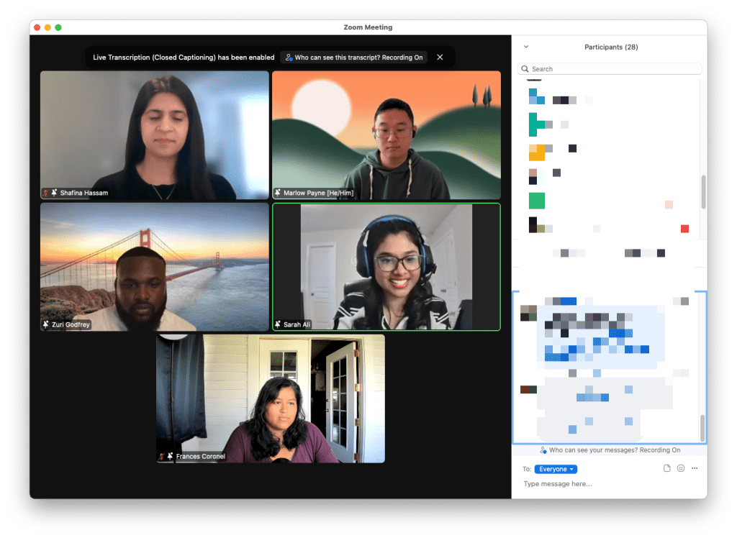Click the pin icon beside Marlow Payne's name

(278, 193)
